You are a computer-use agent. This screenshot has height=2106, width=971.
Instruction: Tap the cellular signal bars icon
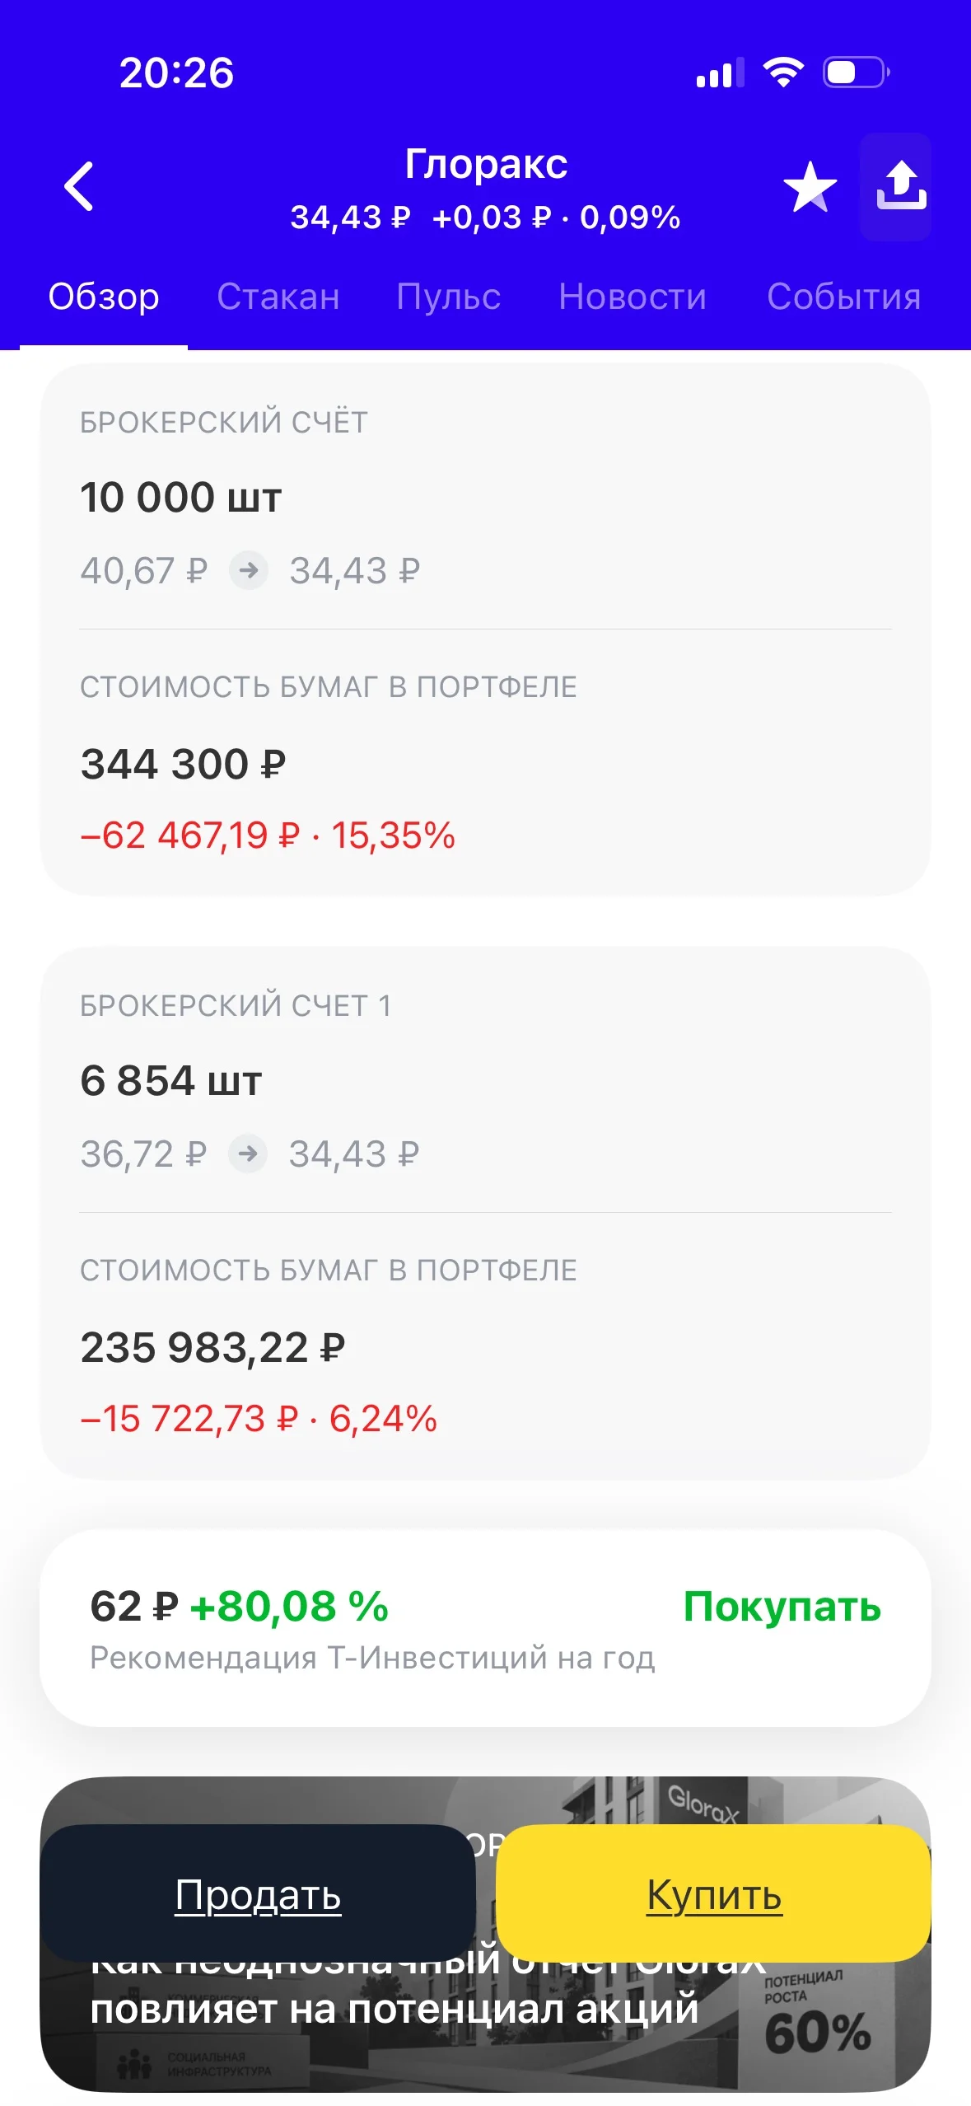coord(720,73)
